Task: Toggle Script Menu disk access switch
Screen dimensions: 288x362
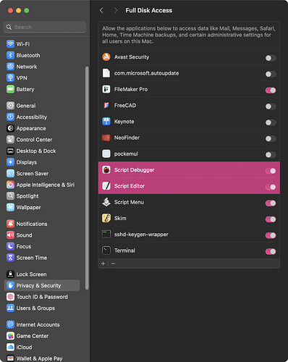Action: [x=271, y=203]
